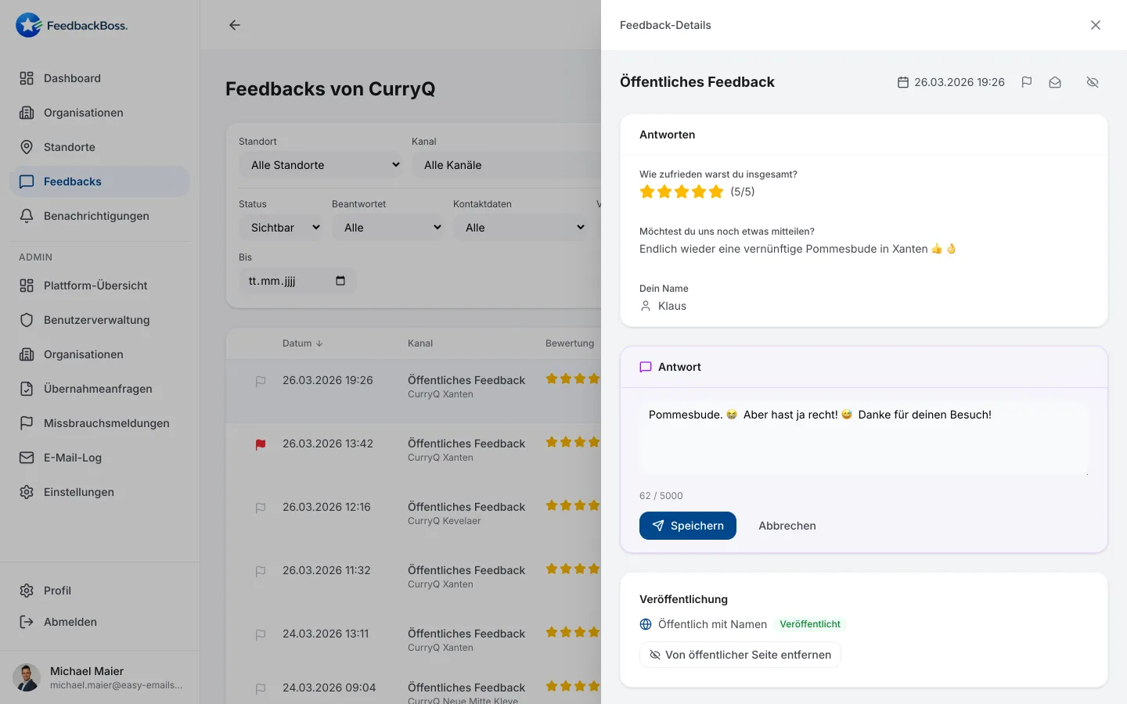Open the Standort dropdown showing Alle Standorte
1127x704 pixels.
tap(321, 165)
